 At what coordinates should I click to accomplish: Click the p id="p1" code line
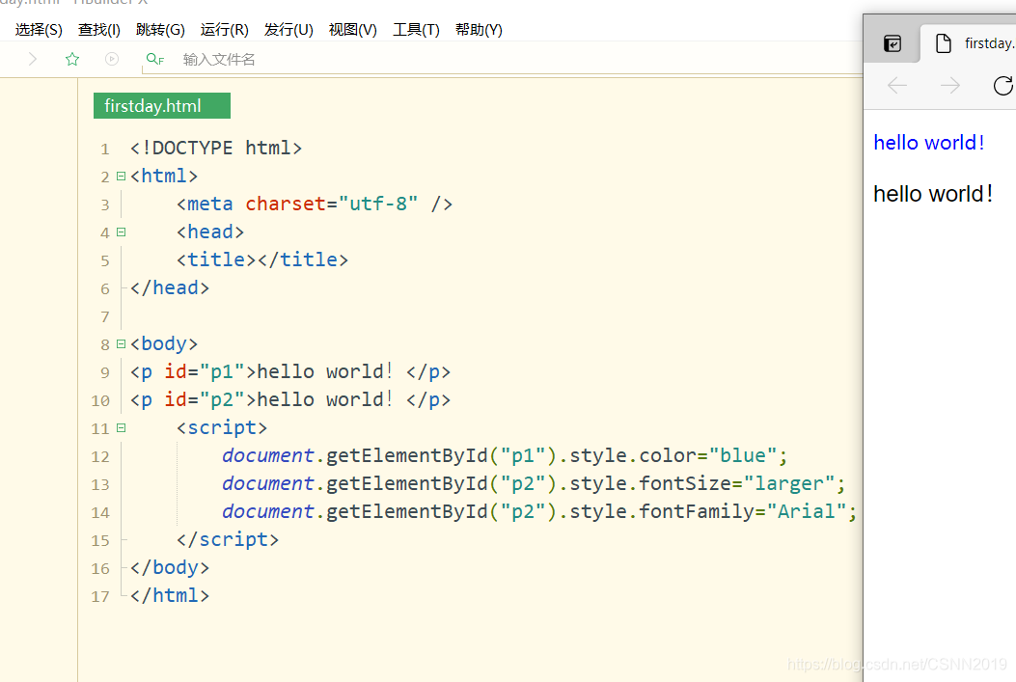pos(290,371)
